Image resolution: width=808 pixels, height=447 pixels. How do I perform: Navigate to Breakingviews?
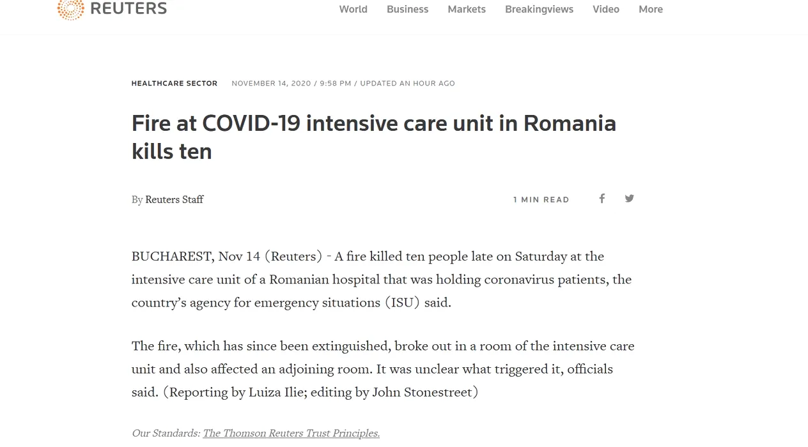[539, 9]
